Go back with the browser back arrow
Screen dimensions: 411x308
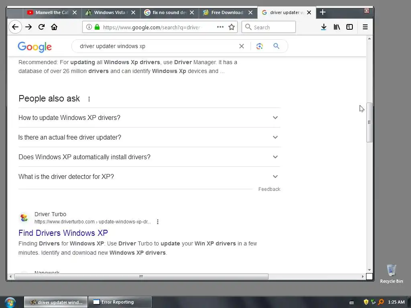pos(15,27)
